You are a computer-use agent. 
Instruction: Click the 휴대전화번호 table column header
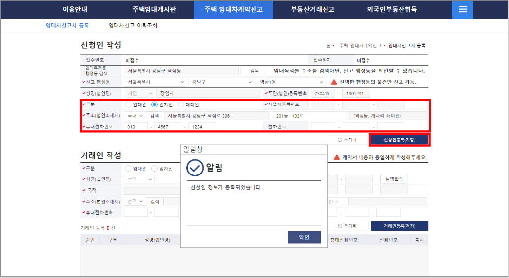(x=344, y=240)
